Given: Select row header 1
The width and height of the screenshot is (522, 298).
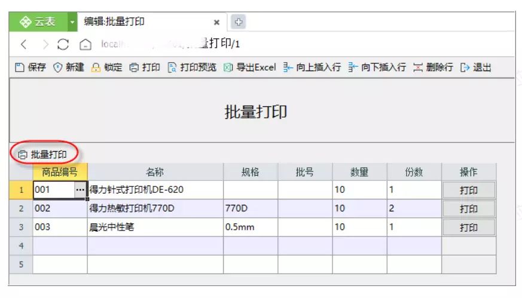Looking at the screenshot, I should pyautogui.click(x=21, y=190).
